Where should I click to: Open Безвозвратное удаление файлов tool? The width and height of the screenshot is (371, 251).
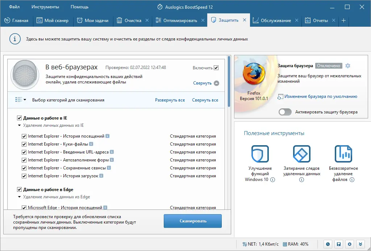[343, 154]
